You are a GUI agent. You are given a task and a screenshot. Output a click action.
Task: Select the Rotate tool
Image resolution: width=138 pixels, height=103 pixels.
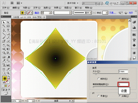coord(4,45)
